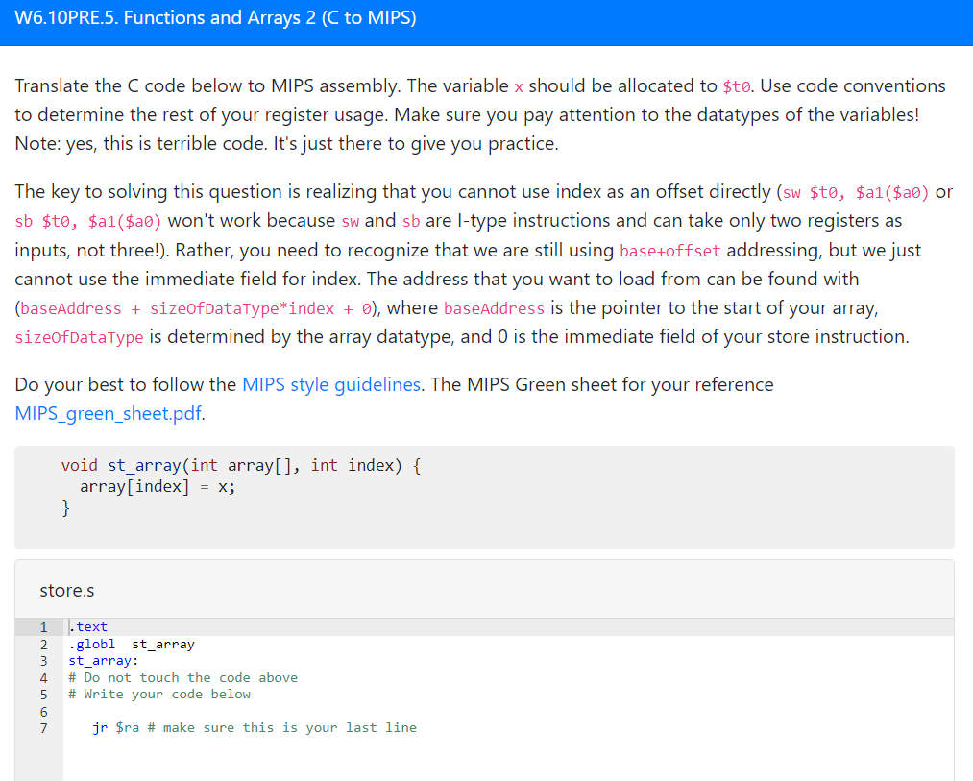This screenshot has width=973, height=781.
Task: Click line number 7 in the gutter
Action: point(43,727)
